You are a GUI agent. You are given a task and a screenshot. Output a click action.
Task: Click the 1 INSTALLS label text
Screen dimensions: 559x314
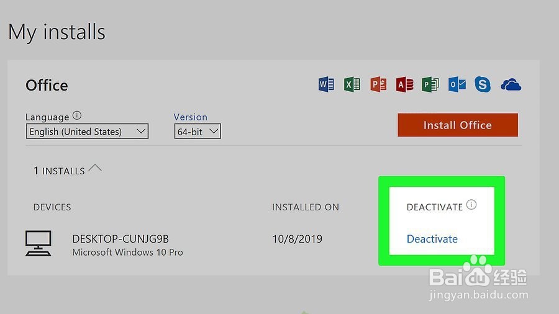point(59,171)
